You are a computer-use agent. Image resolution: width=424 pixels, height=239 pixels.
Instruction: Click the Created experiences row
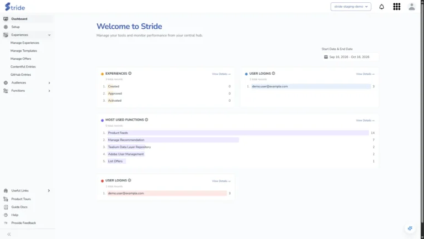pos(166,86)
